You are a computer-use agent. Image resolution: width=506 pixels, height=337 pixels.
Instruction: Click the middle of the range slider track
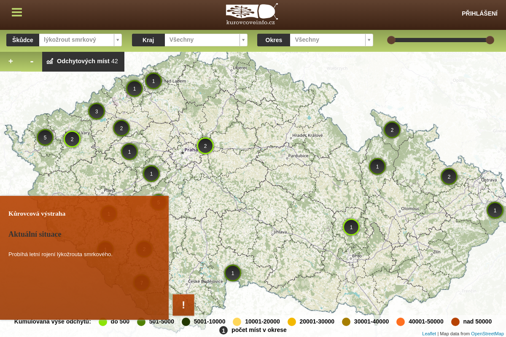pyautogui.click(x=441, y=40)
